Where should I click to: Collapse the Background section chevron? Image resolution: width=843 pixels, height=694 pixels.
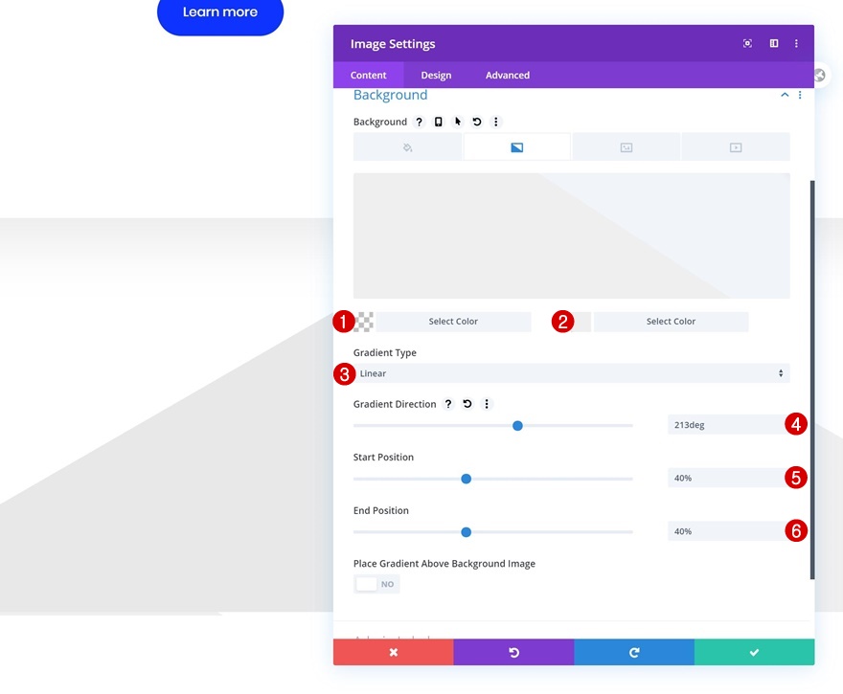(785, 95)
